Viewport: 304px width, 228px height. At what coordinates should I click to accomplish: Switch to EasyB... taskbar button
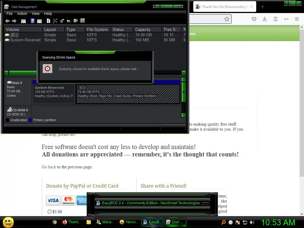(152, 222)
